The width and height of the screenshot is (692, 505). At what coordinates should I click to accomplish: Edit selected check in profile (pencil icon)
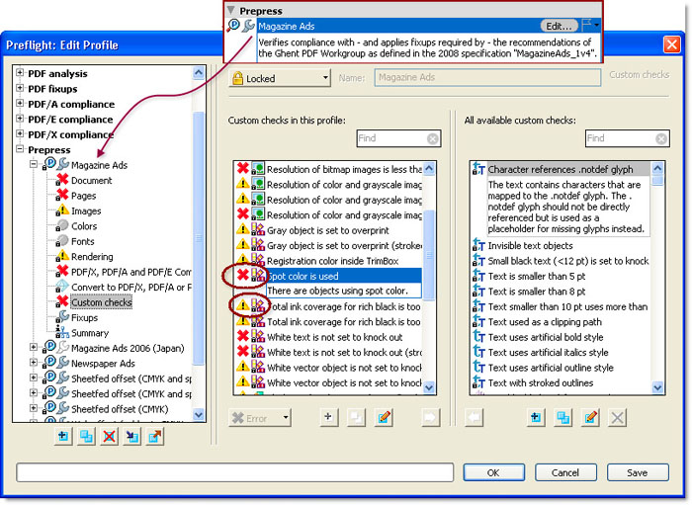click(x=384, y=418)
